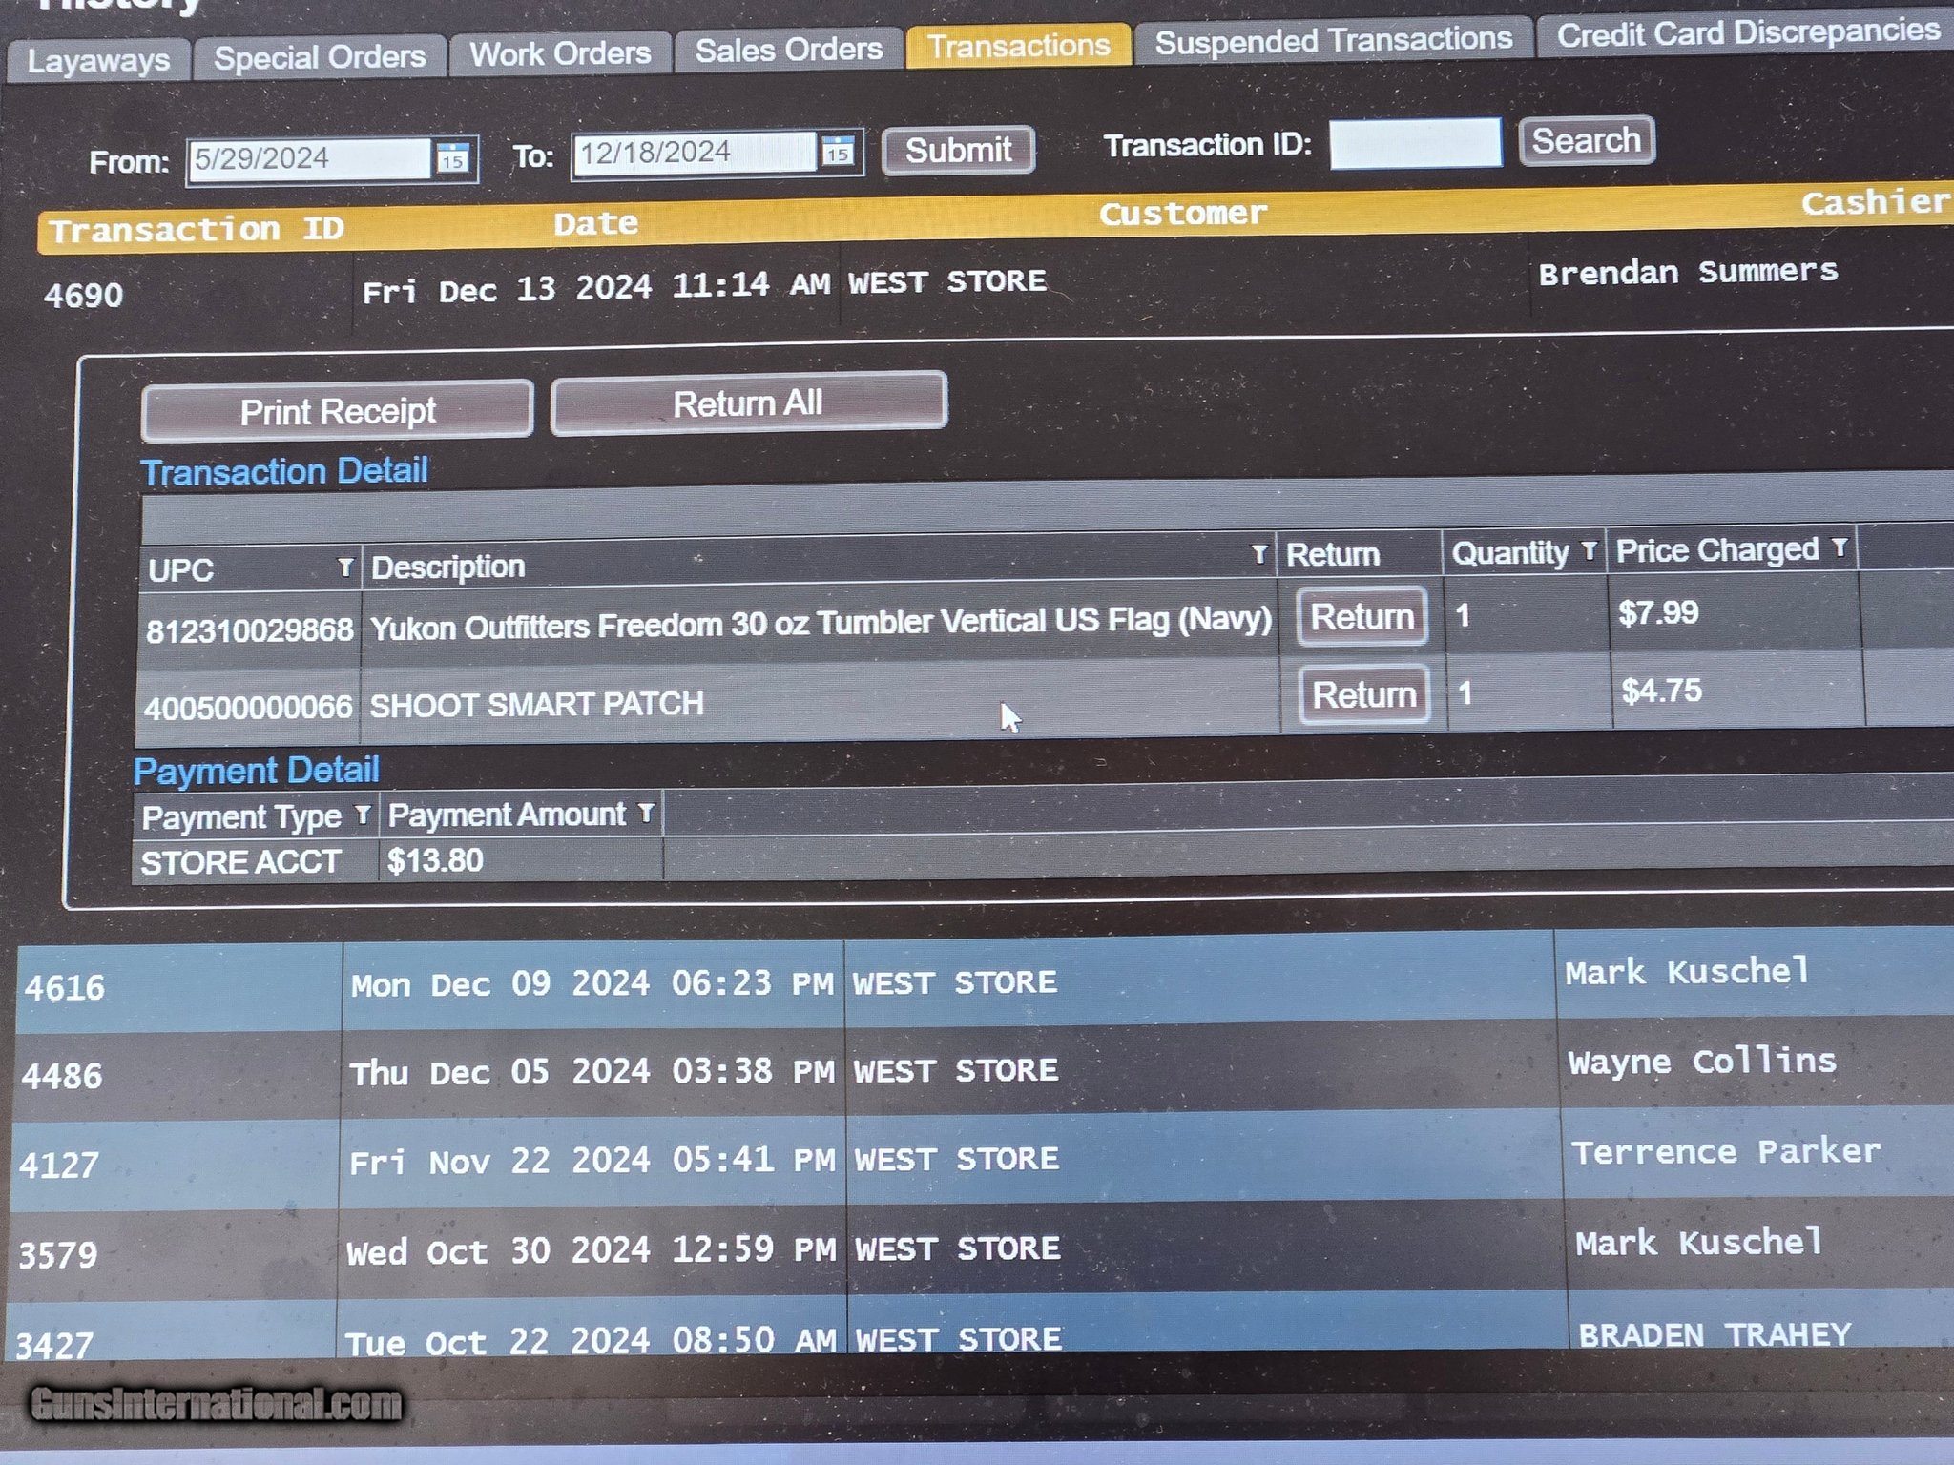The width and height of the screenshot is (1954, 1465).
Task: Click Print Receipt button
Action: point(337,411)
